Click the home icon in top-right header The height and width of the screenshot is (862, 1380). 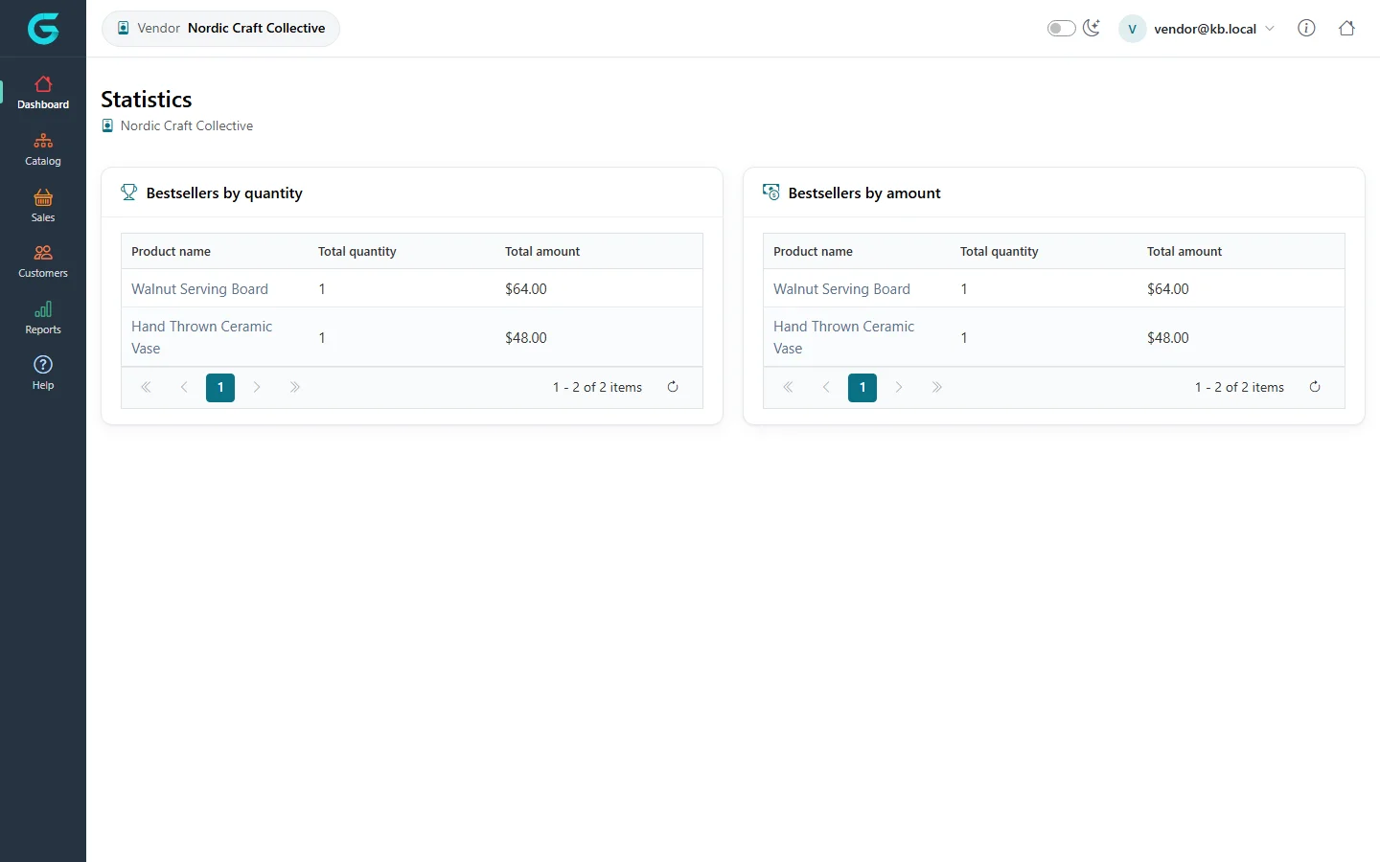pyautogui.click(x=1346, y=28)
